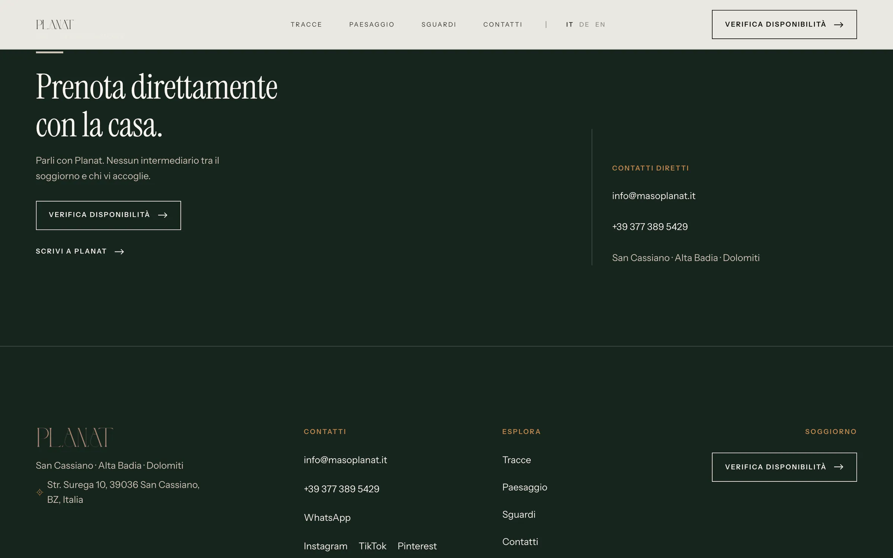Open Sguardi under Esplora footer
Screen dimensions: 893x558
tap(519, 514)
